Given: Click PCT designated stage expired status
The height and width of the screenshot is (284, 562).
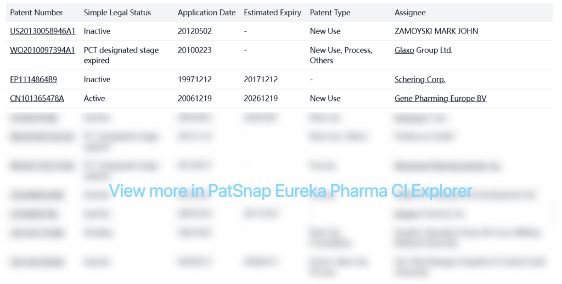Looking at the screenshot, I should (121, 55).
